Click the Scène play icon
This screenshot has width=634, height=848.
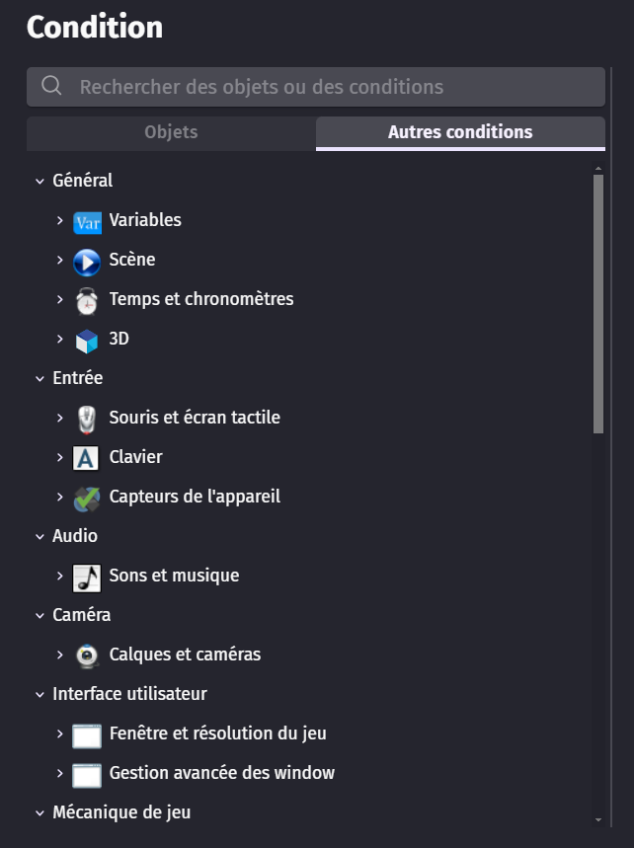[87, 261]
